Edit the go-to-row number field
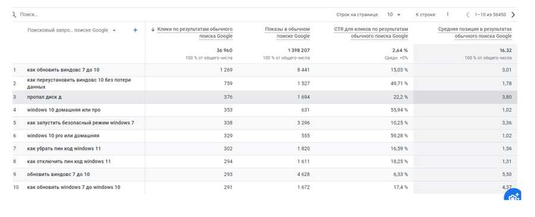The image size is (535, 217). pyautogui.click(x=448, y=15)
